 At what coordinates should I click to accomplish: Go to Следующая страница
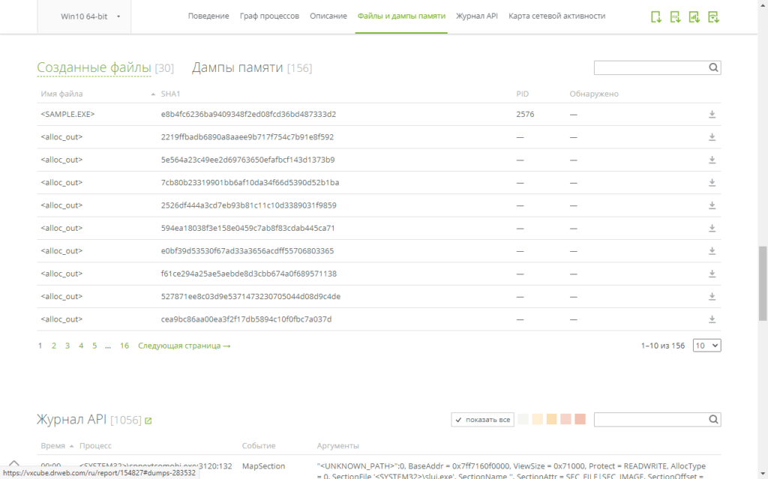pyautogui.click(x=184, y=346)
